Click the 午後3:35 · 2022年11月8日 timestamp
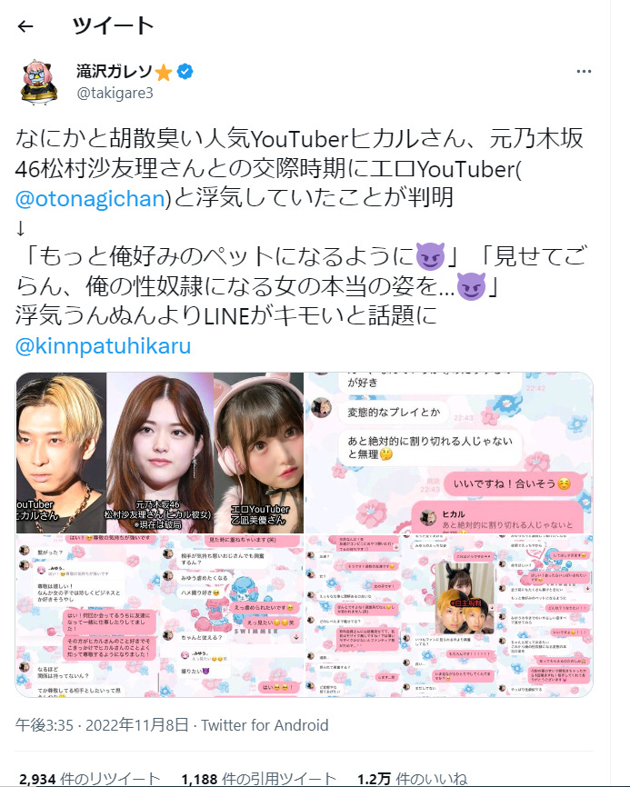This screenshot has width=630, height=787. pos(102,725)
